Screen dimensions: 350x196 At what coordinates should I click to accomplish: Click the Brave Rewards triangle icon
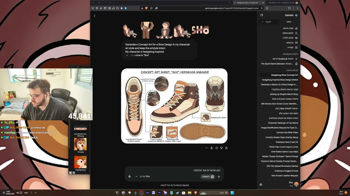(142, 8)
